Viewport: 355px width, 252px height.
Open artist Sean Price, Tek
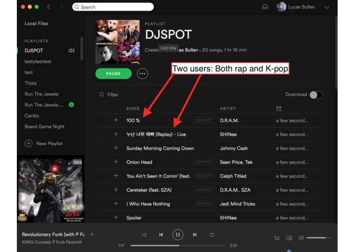[x=236, y=162]
